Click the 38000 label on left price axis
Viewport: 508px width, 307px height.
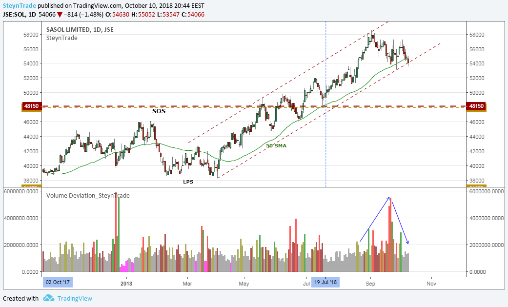click(x=31, y=181)
